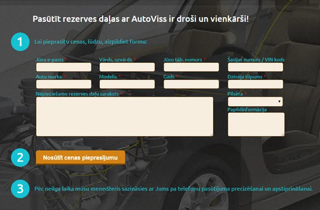Screen dimensions: 320x210
Task: Click the 'Modelis' input field
Action: pyautogui.click(x=127, y=84)
